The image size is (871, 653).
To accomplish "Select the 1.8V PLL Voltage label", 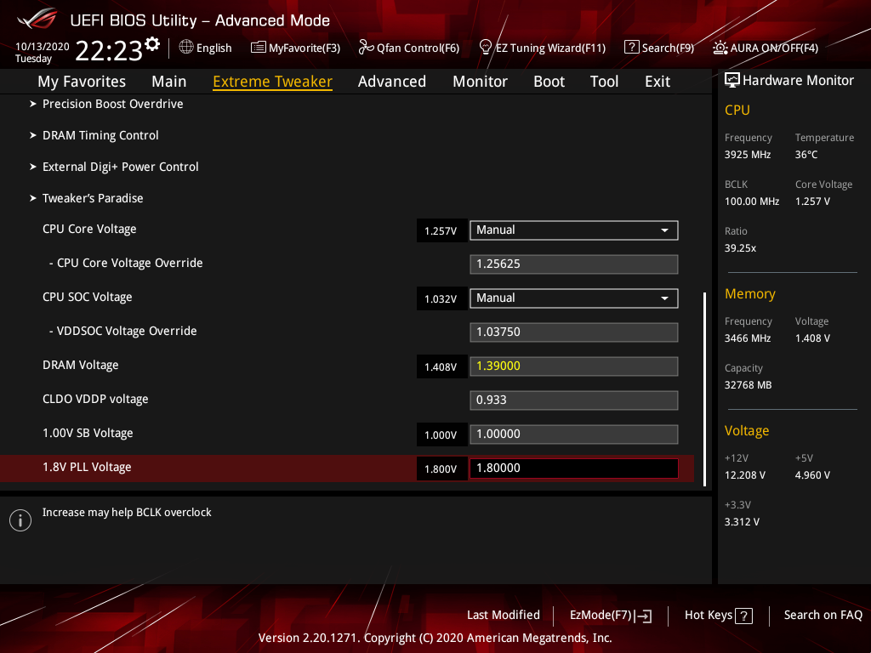I will click(x=88, y=467).
